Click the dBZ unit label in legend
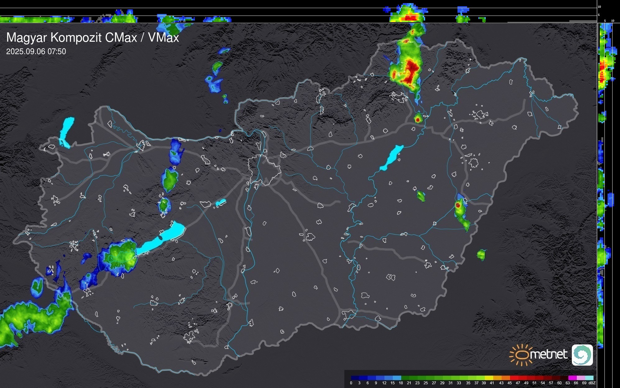Image resolution: width=620 pixels, height=388 pixels. (x=592, y=383)
